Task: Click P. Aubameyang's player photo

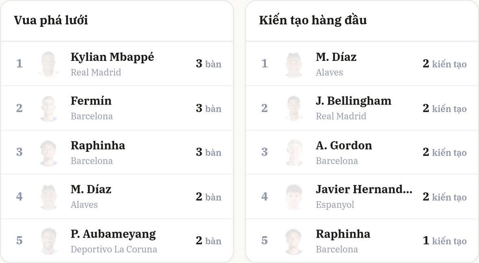Action: pyautogui.click(x=48, y=240)
